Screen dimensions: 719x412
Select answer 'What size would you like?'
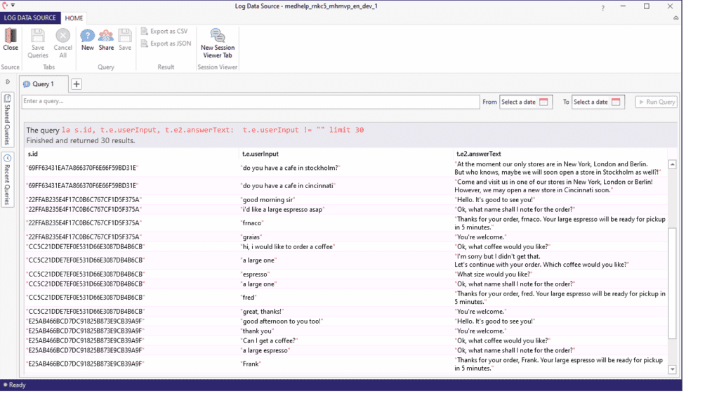click(494, 274)
